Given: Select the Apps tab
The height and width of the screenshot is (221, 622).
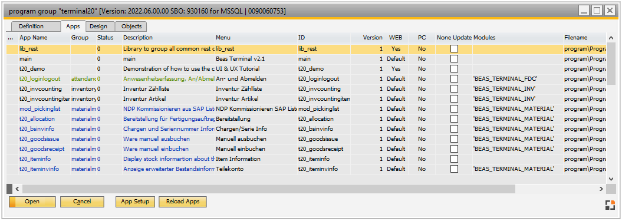Looking at the screenshot, I should click(73, 27).
